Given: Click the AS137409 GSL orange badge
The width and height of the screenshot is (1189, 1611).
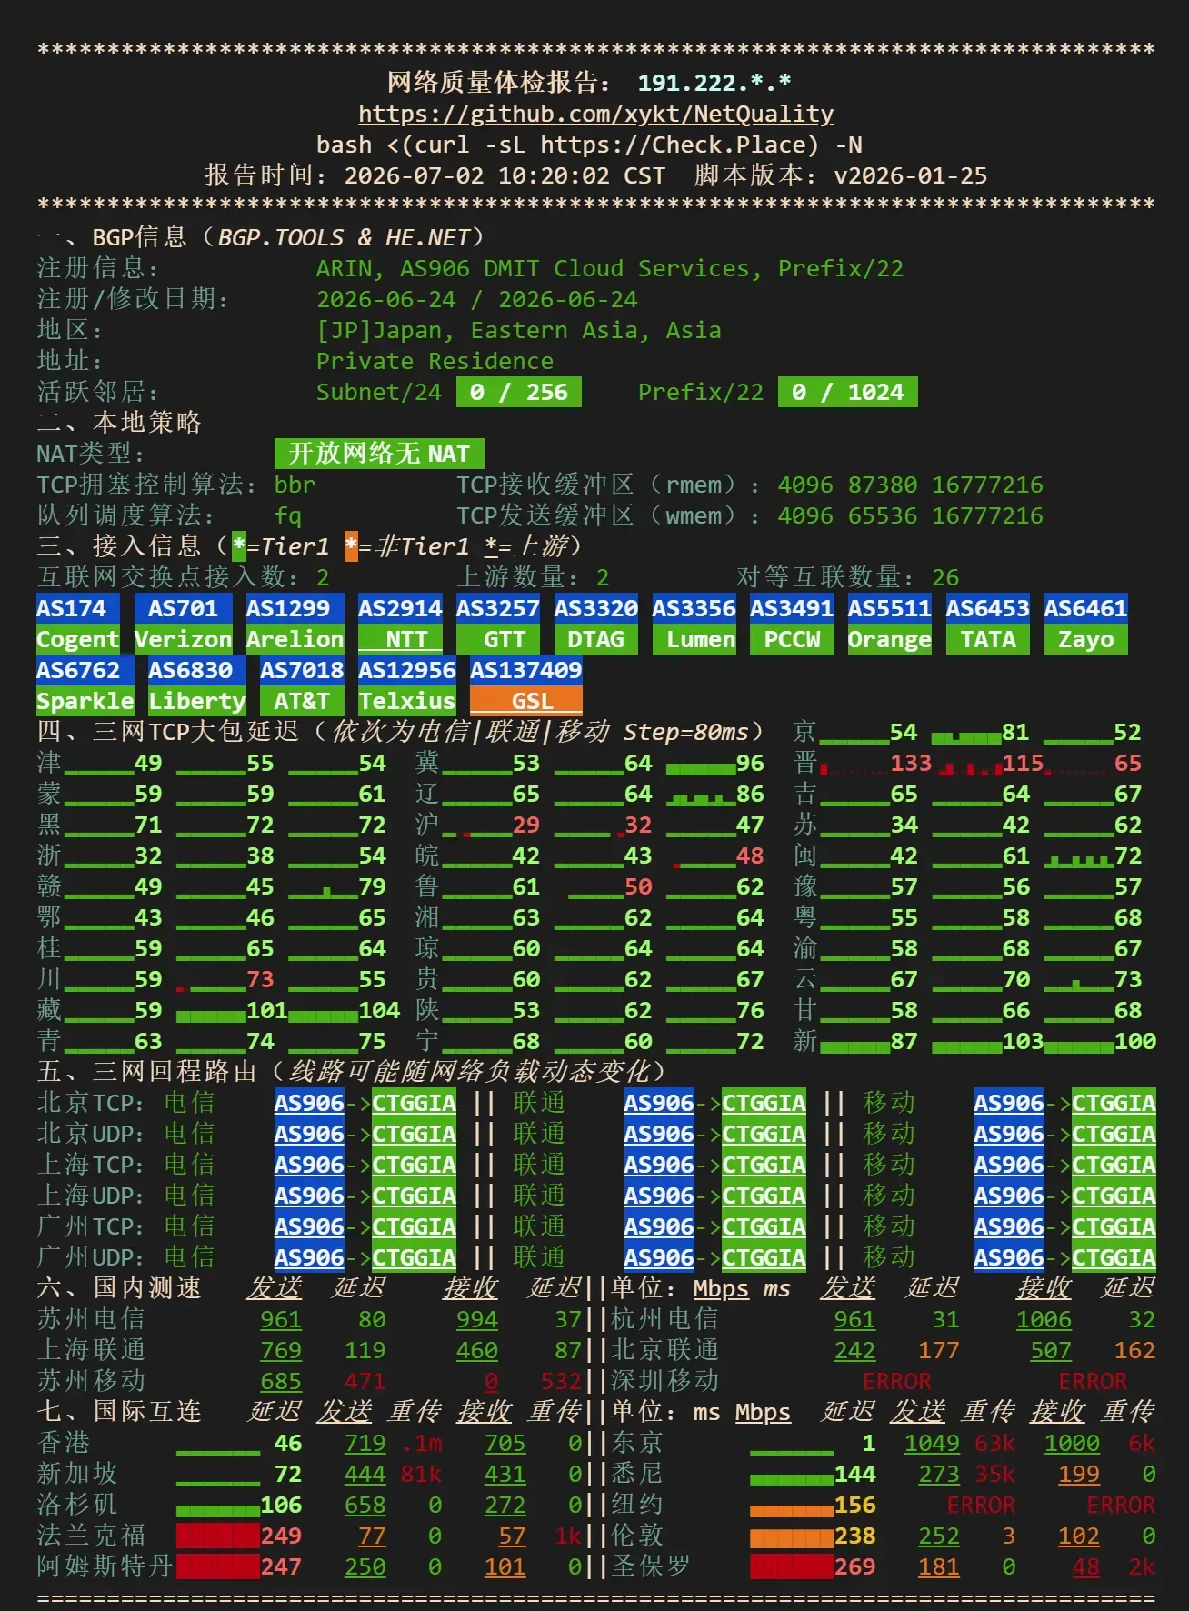Looking at the screenshot, I should pyautogui.click(x=525, y=685).
